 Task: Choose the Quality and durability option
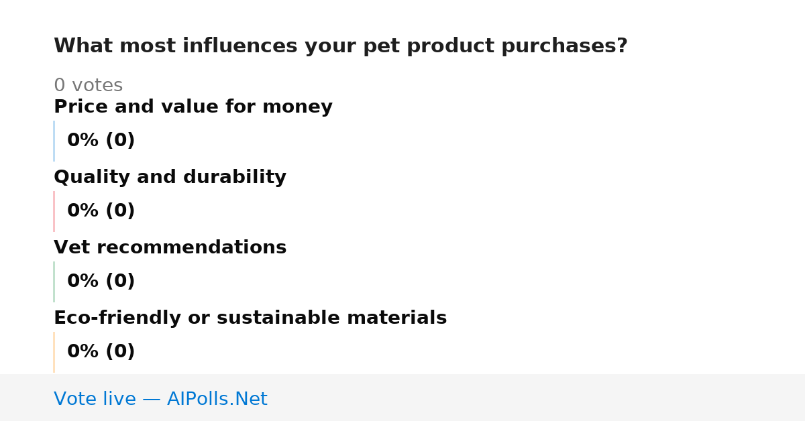tap(170, 177)
